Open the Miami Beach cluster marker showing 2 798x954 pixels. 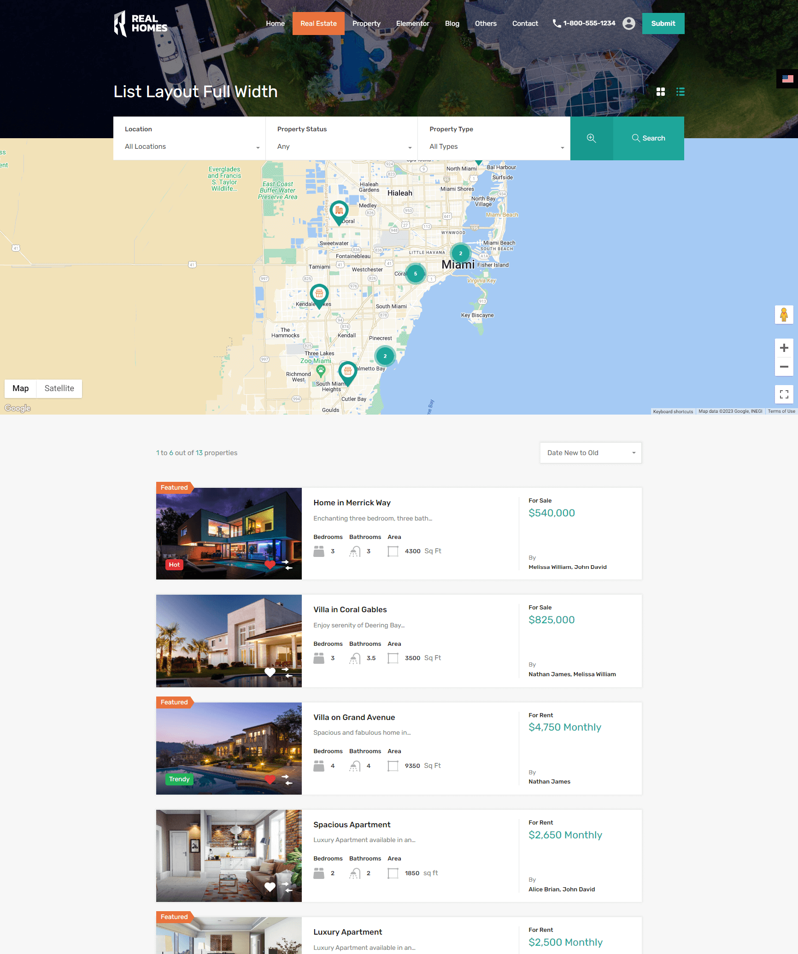tap(460, 253)
